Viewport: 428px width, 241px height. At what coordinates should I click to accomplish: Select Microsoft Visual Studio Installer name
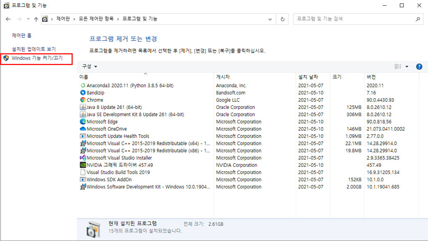click(x=119, y=158)
